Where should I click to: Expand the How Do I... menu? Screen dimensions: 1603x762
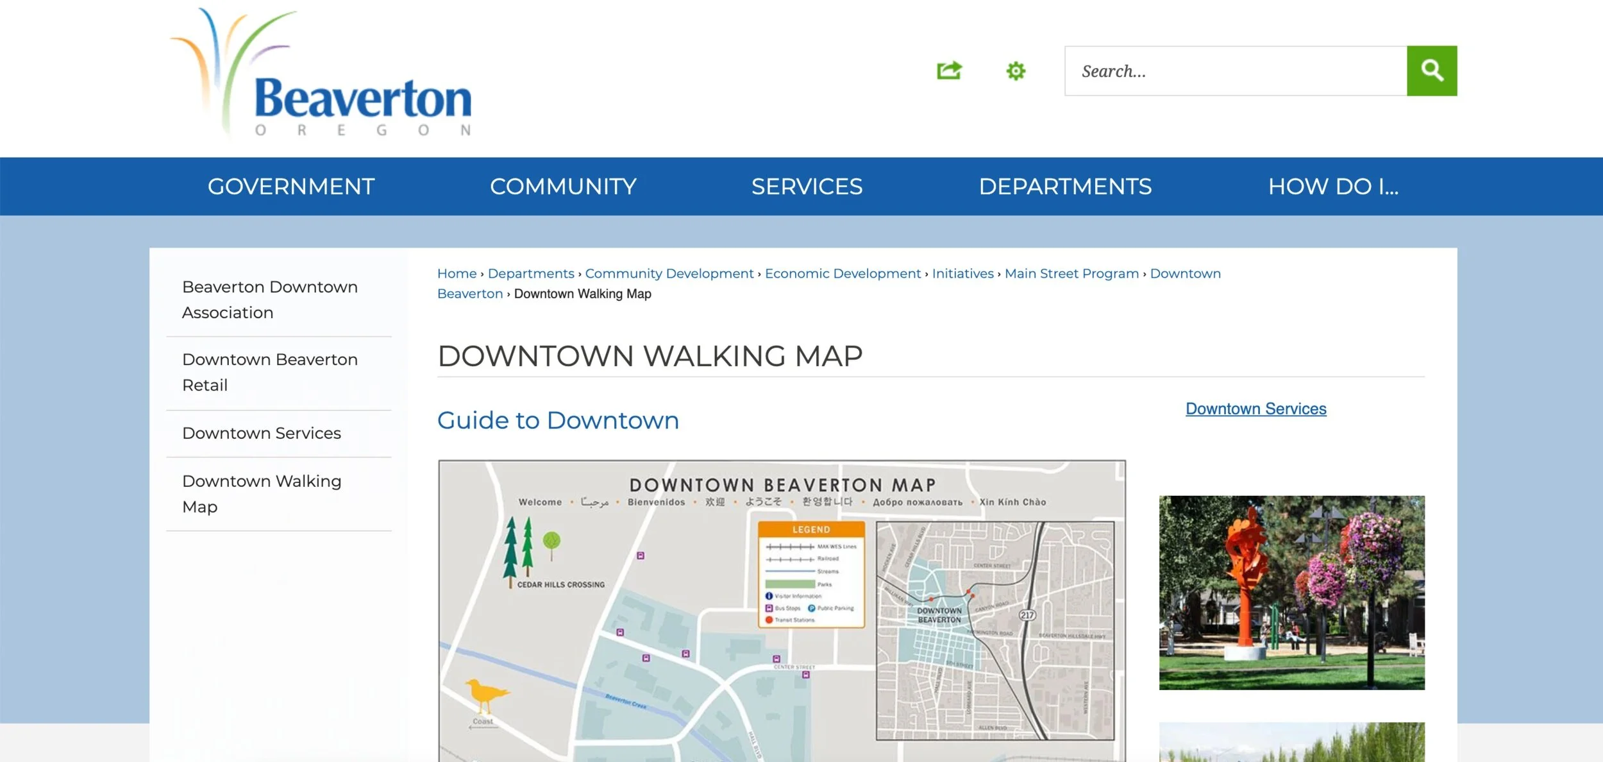click(x=1333, y=187)
